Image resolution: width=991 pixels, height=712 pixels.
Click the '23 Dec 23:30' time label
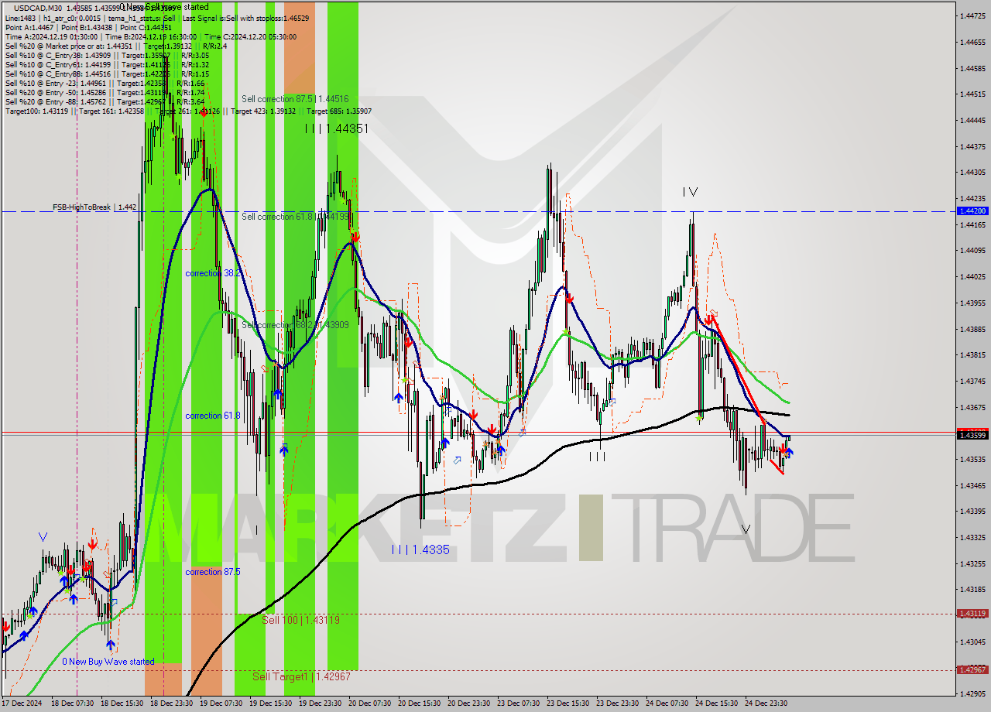[617, 703]
